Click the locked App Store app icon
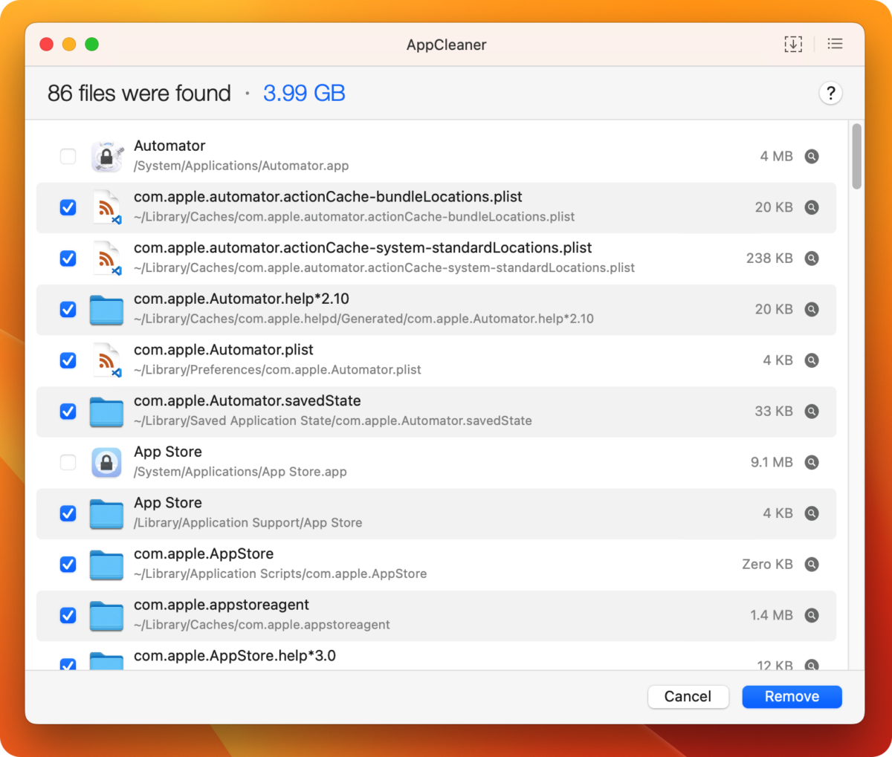This screenshot has height=757, width=892. [107, 462]
